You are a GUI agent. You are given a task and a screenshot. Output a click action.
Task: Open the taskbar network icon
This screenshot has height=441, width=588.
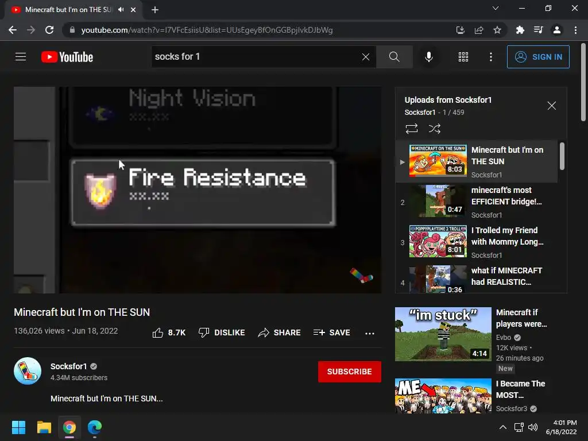[x=519, y=427]
